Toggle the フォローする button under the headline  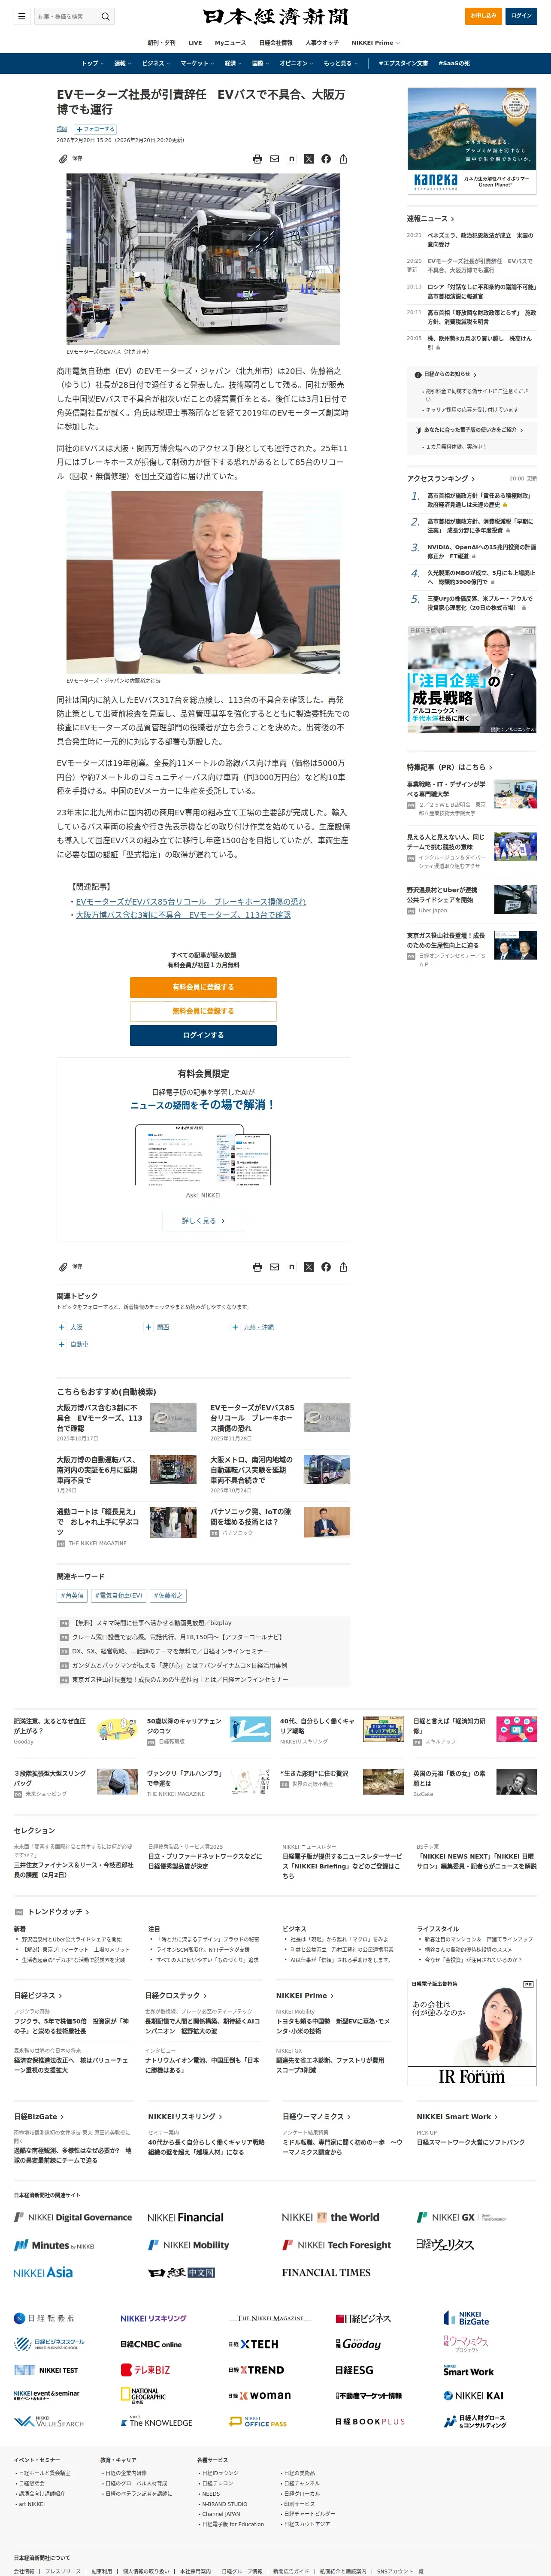(95, 129)
